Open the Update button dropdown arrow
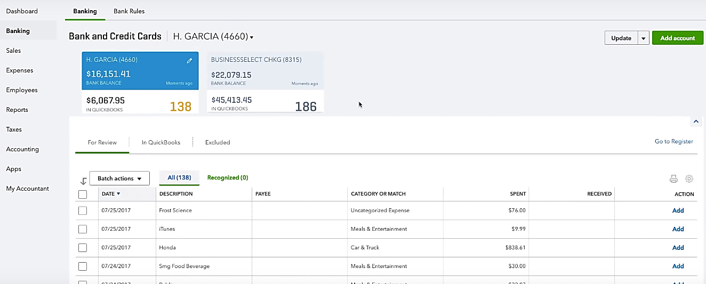The image size is (706, 284). click(644, 38)
